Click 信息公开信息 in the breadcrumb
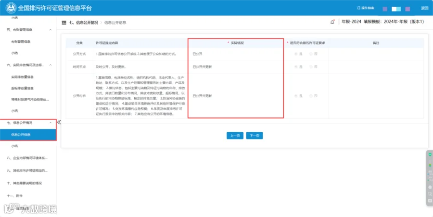The image size is (433, 217). pyautogui.click(x=115, y=23)
